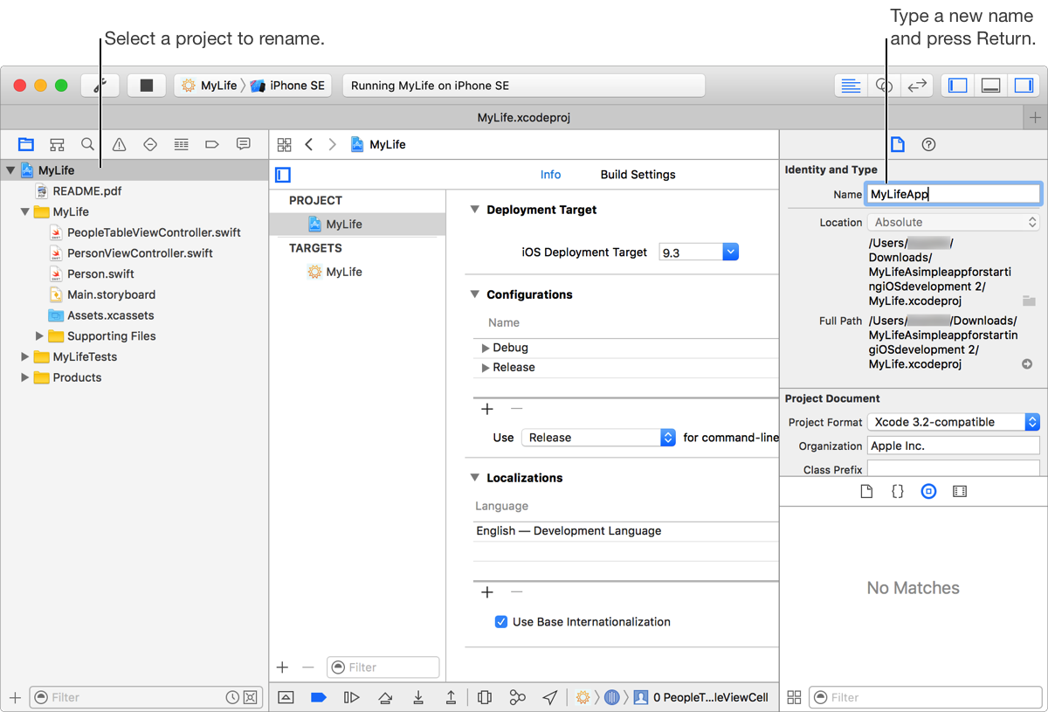
Task: Select MyLife under TARGETS
Action: pyautogui.click(x=343, y=272)
